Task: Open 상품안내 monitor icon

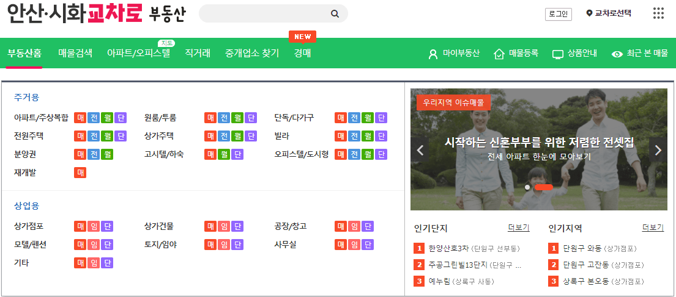Action: 558,54
